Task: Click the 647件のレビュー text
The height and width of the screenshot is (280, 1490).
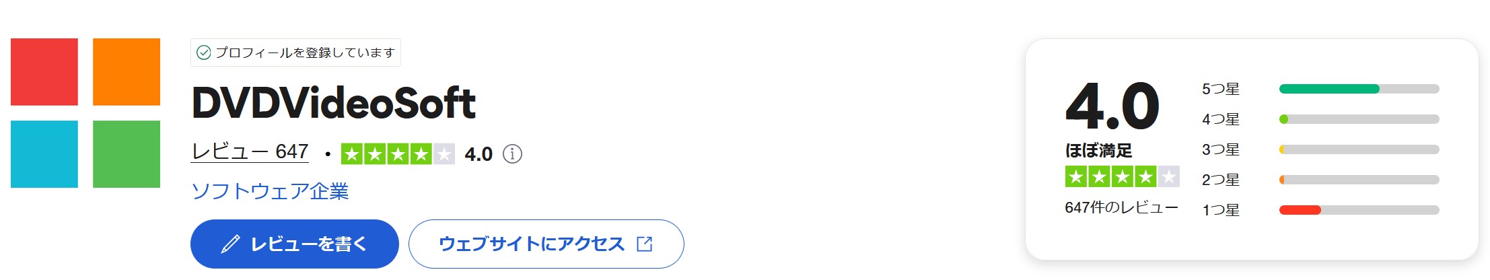Action: (1121, 207)
